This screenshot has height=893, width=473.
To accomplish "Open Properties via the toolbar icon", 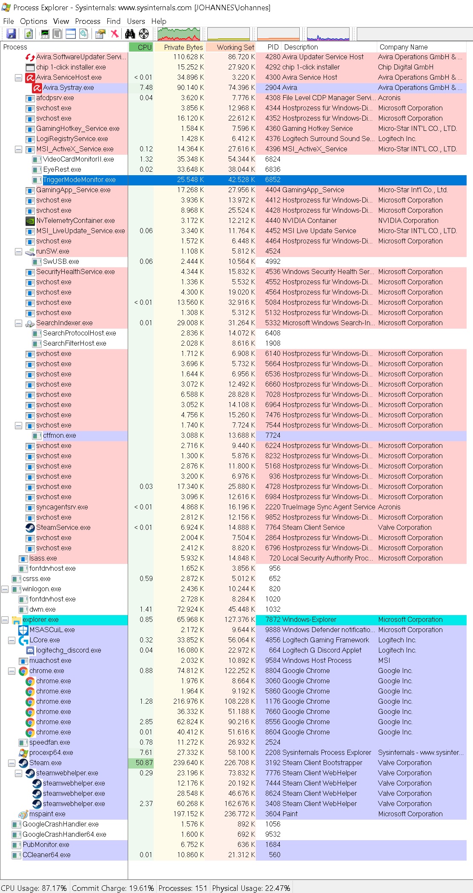I will pos(100,34).
